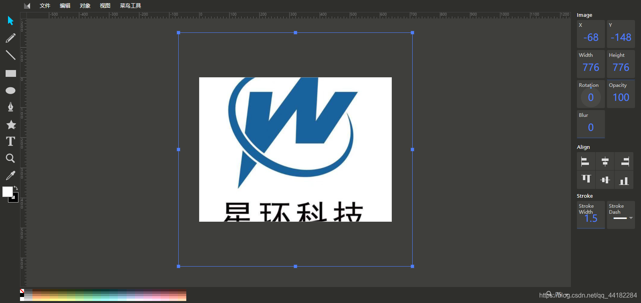Open the app logo main menu

pyautogui.click(x=27, y=6)
